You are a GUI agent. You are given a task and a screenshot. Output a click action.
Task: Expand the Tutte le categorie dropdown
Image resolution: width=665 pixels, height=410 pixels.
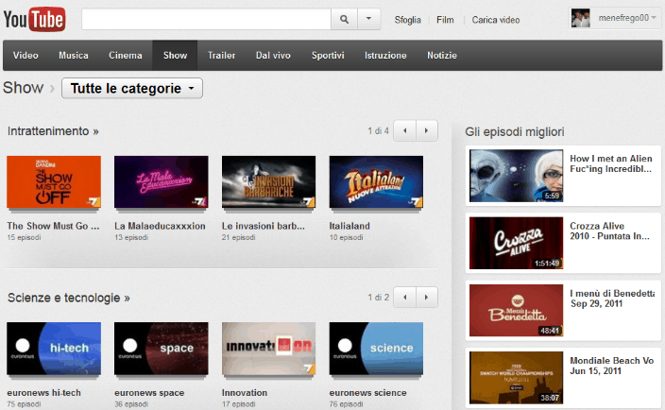(132, 88)
